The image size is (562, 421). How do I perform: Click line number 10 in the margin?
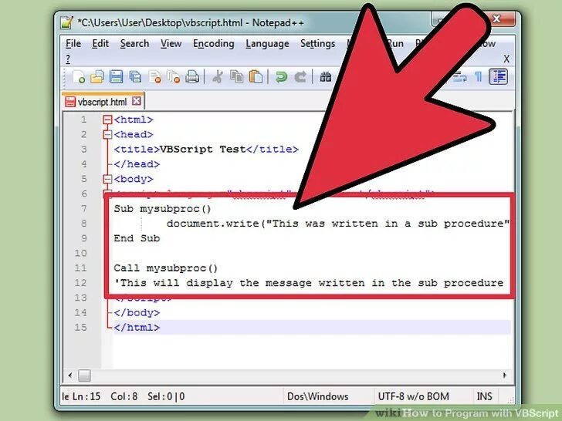click(x=80, y=254)
